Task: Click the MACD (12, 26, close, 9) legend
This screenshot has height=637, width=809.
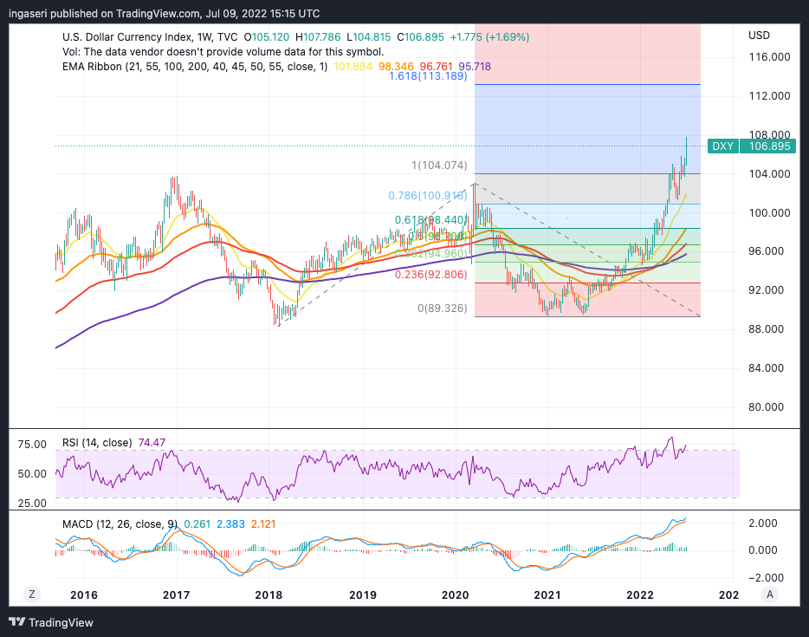Action: [120, 524]
